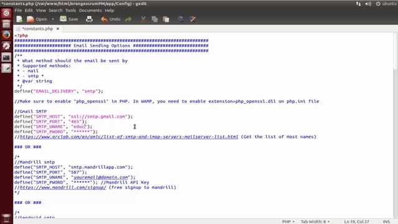Open System Settings from the launcher
This screenshot has width=398, height=224.
[x=6, y=46]
